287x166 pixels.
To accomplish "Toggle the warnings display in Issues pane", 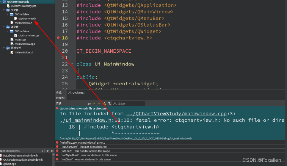I will coord(104,103).
